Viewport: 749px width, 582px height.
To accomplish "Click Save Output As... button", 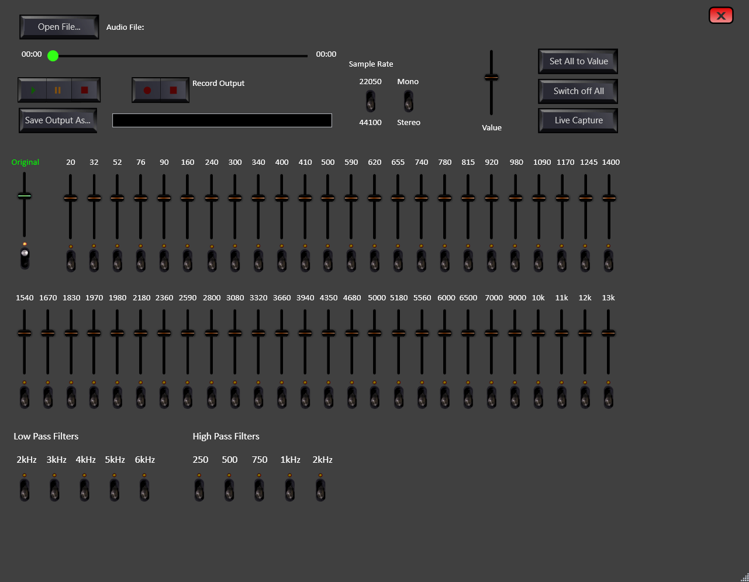I will 58,120.
